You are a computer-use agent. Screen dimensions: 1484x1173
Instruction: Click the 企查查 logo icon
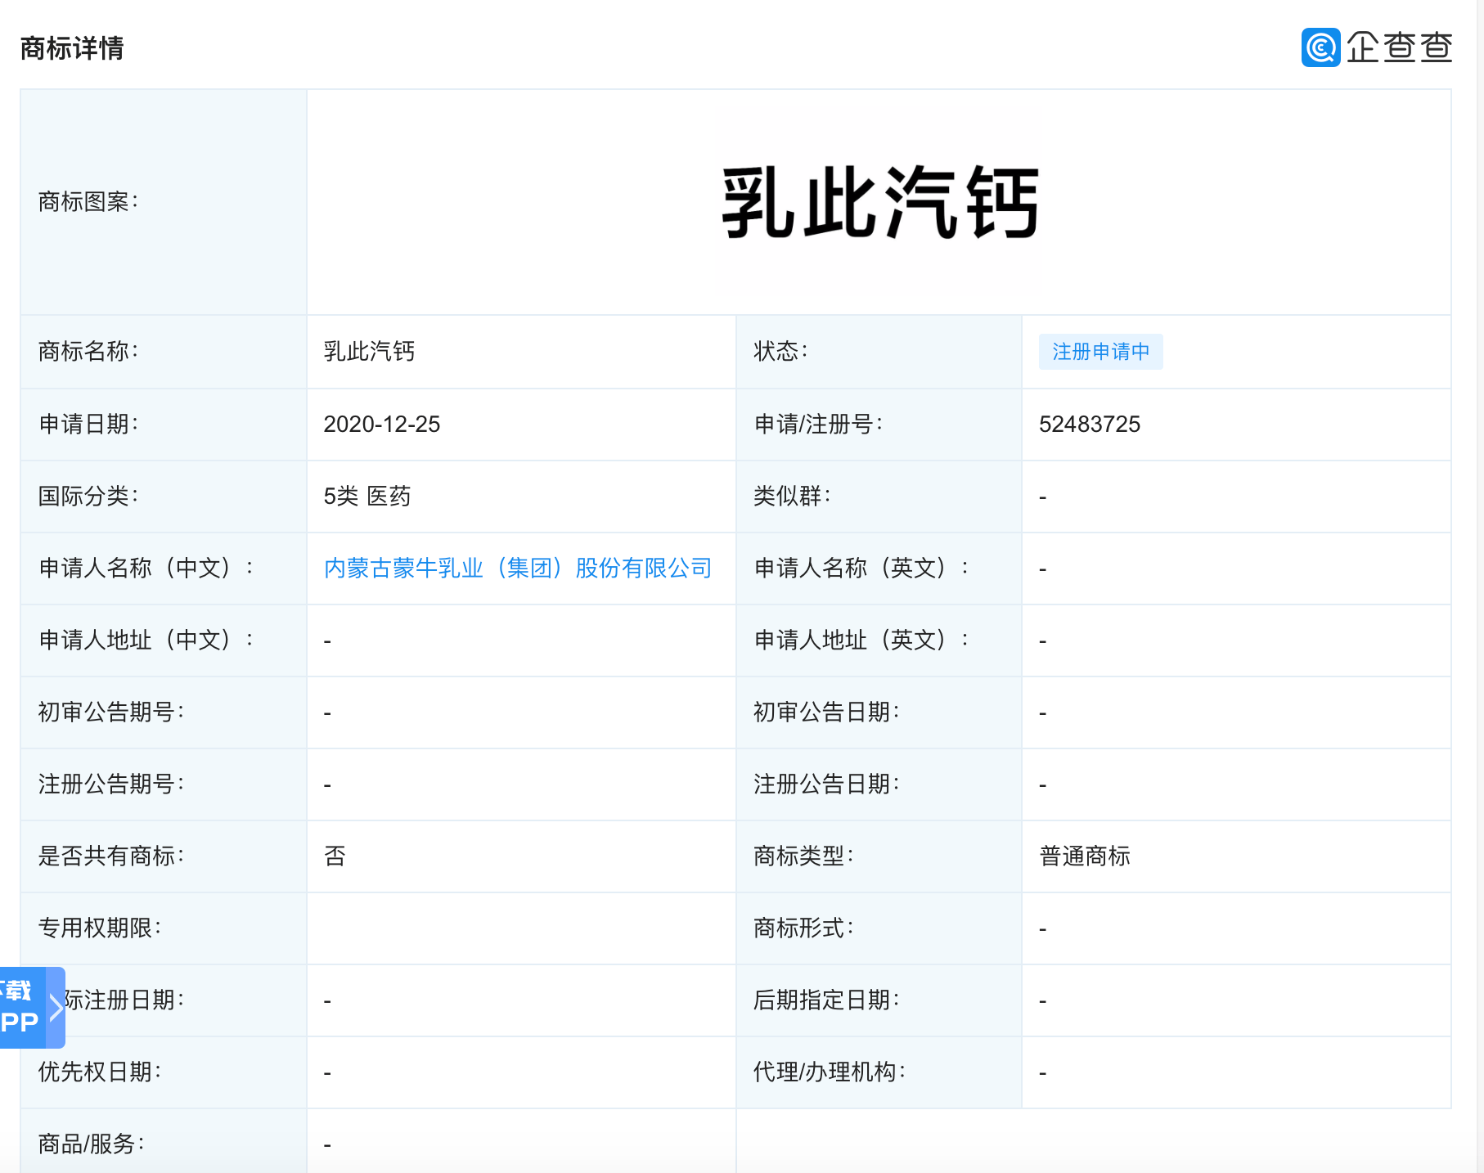click(x=1320, y=47)
